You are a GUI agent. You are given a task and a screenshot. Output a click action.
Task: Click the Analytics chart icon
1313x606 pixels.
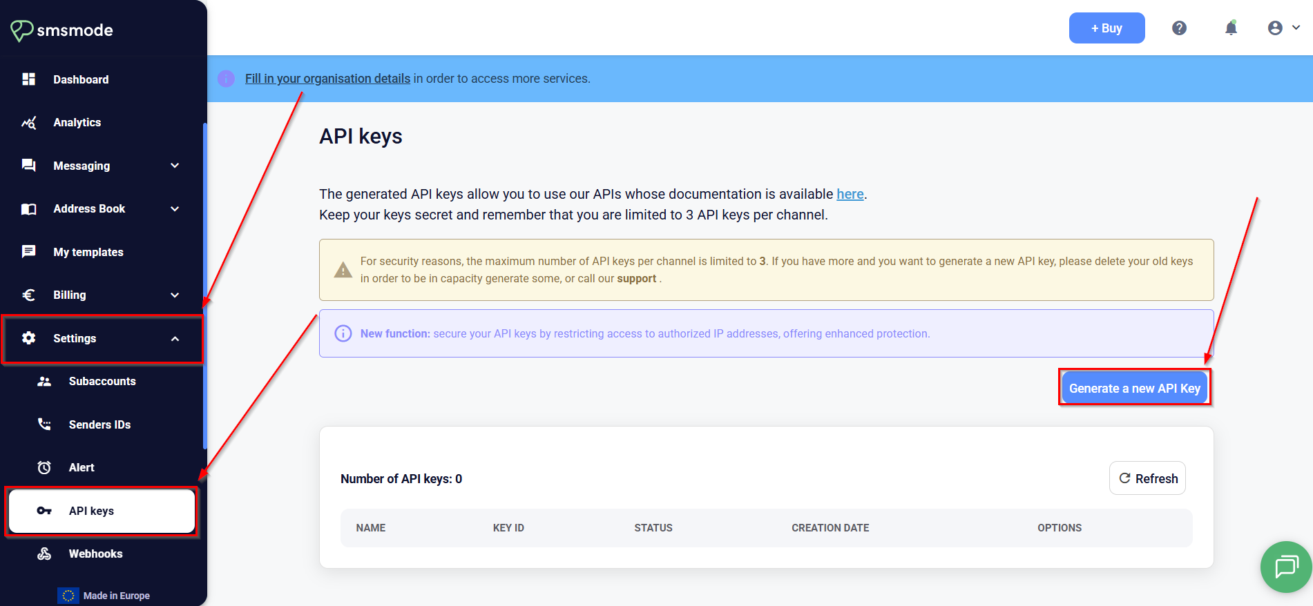pyautogui.click(x=29, y=123)
